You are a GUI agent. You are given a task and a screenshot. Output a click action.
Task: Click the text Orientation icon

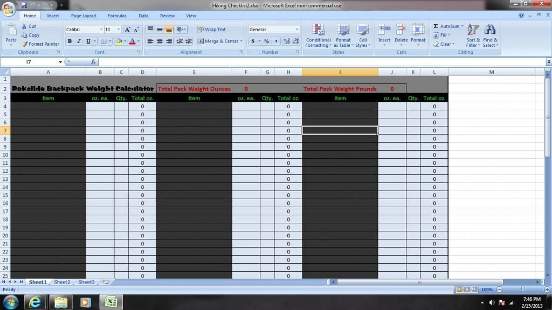(180, 30)
